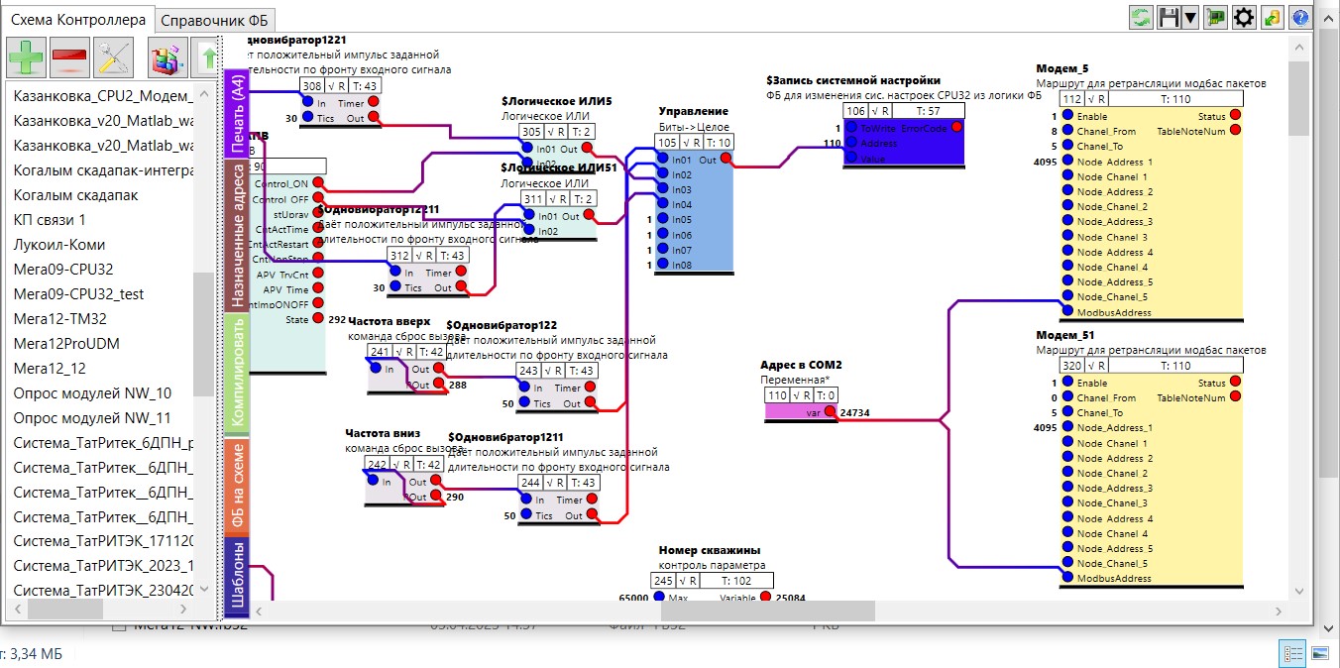1340x668 pixels.
Task: Click the red minus remove button
Action: [x=69, y=58]
